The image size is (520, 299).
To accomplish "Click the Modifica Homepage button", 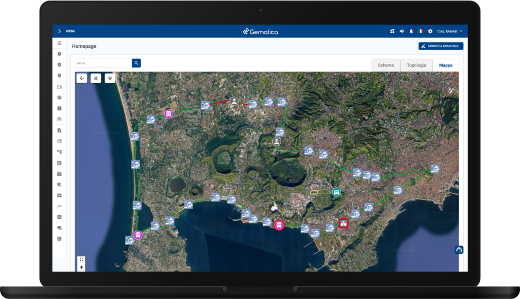I will (x=441, y=46).
